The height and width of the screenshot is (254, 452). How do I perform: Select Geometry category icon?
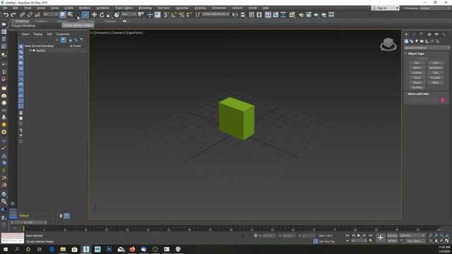click(407, 42)
